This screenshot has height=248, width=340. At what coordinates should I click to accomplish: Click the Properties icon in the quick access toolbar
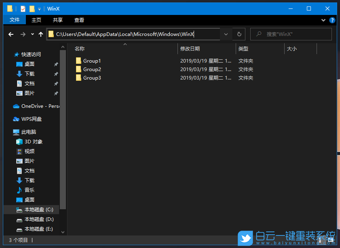point(23,8)
